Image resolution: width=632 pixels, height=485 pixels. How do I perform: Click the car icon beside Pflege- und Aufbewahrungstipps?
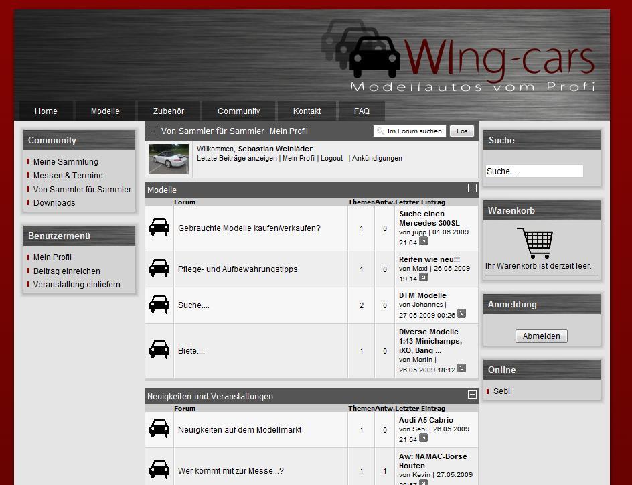159,269
